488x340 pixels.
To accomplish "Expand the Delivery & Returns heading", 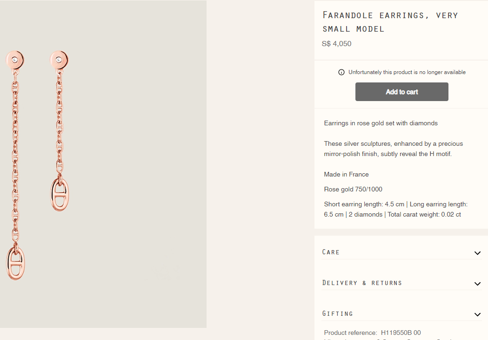I will (362, 283).
